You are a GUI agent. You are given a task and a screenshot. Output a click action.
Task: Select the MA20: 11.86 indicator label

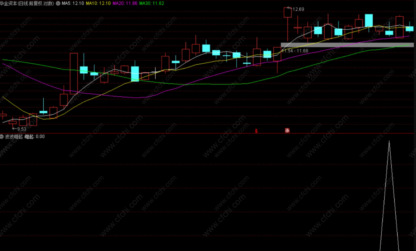click(125, 4)
